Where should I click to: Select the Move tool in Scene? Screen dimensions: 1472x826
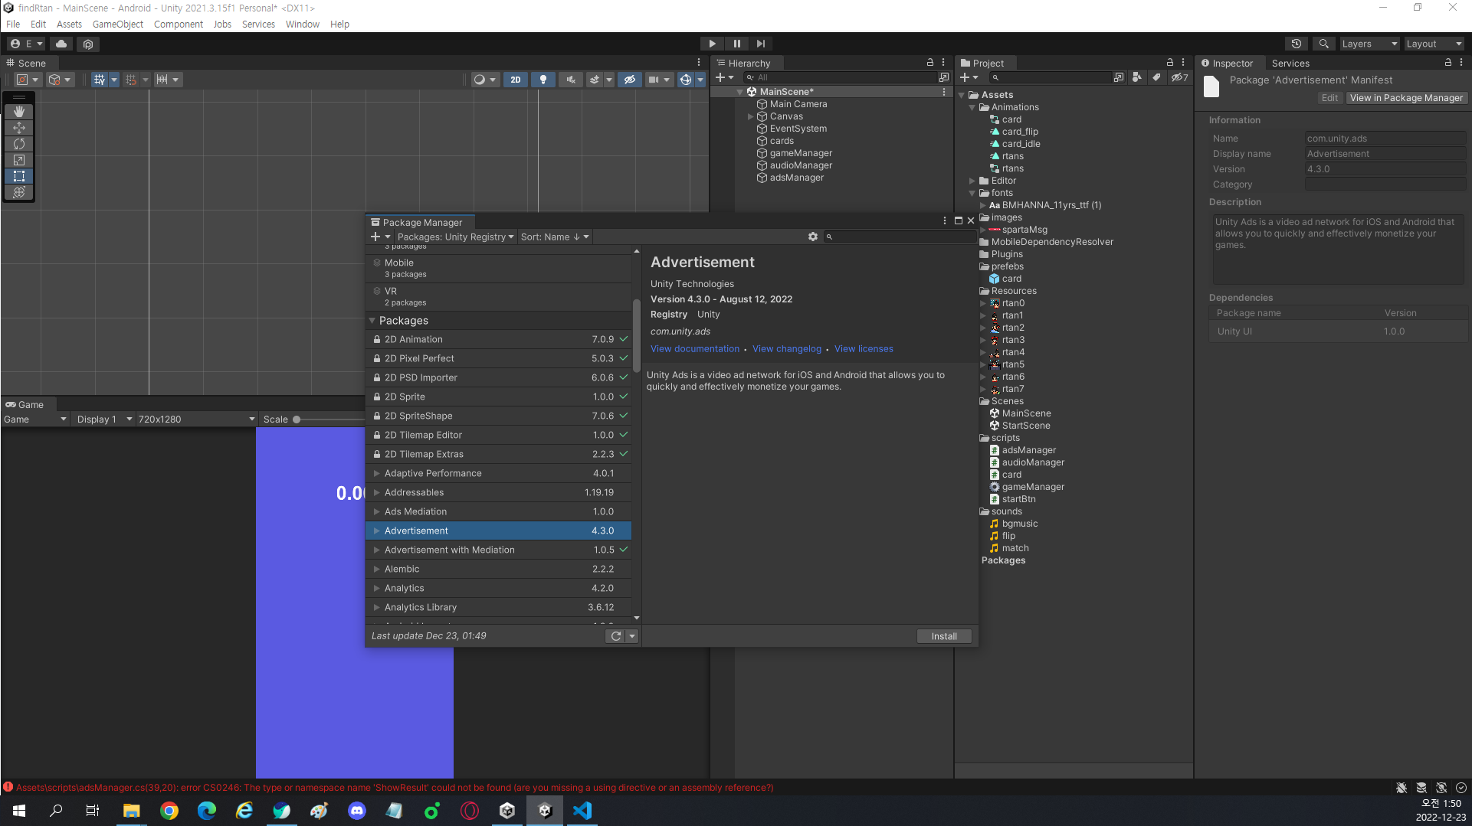tap(19, 128)
